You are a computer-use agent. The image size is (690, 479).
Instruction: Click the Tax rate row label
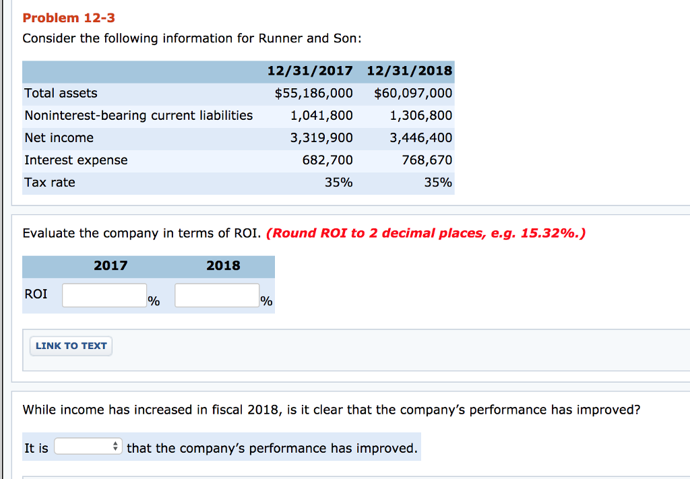point(50,182)
